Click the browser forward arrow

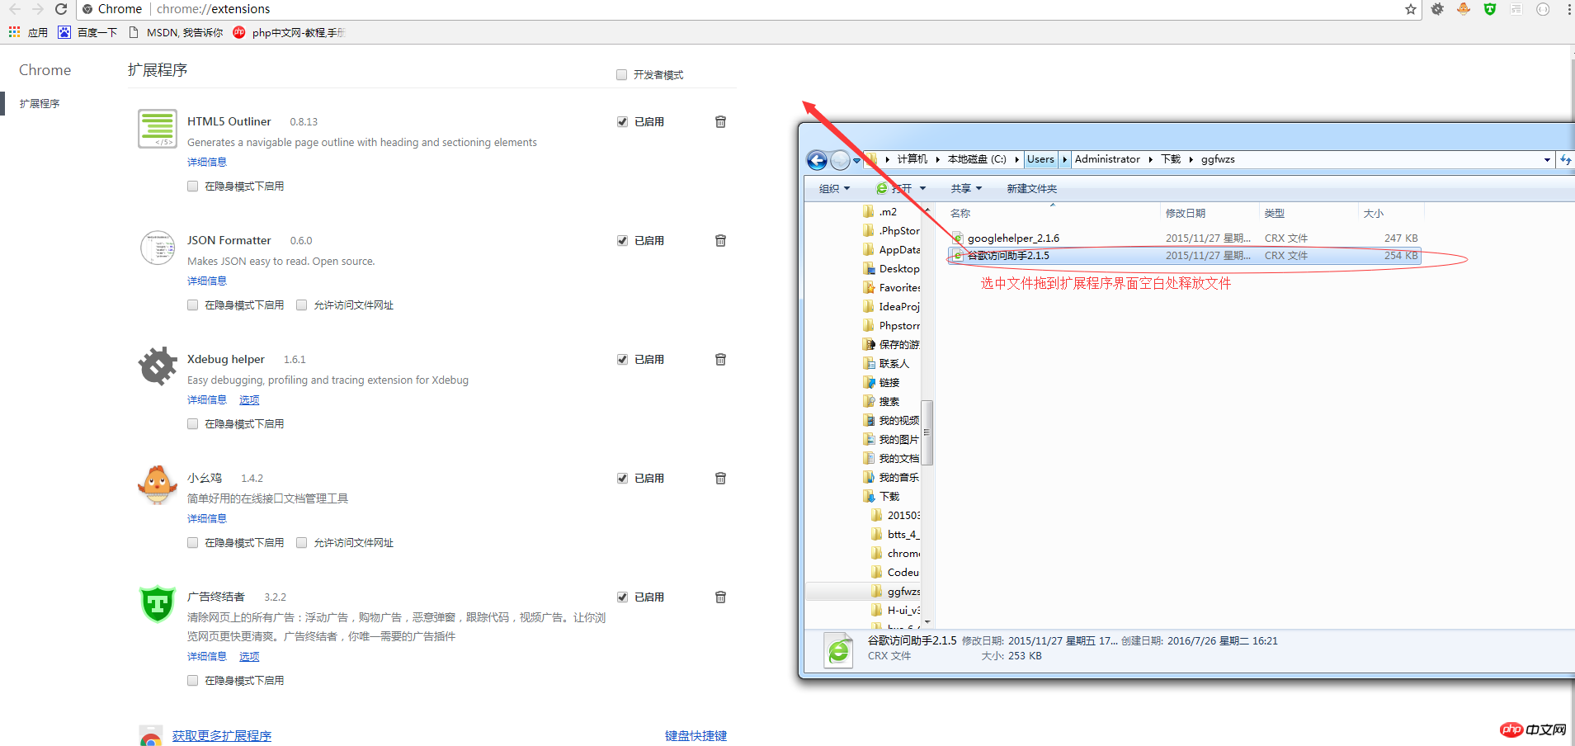(x=37, y=9)
